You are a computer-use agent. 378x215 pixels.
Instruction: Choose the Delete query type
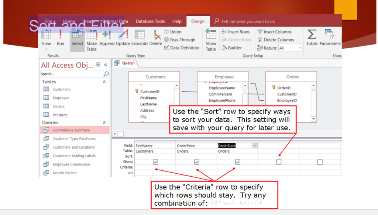click(x=155, y=38)
